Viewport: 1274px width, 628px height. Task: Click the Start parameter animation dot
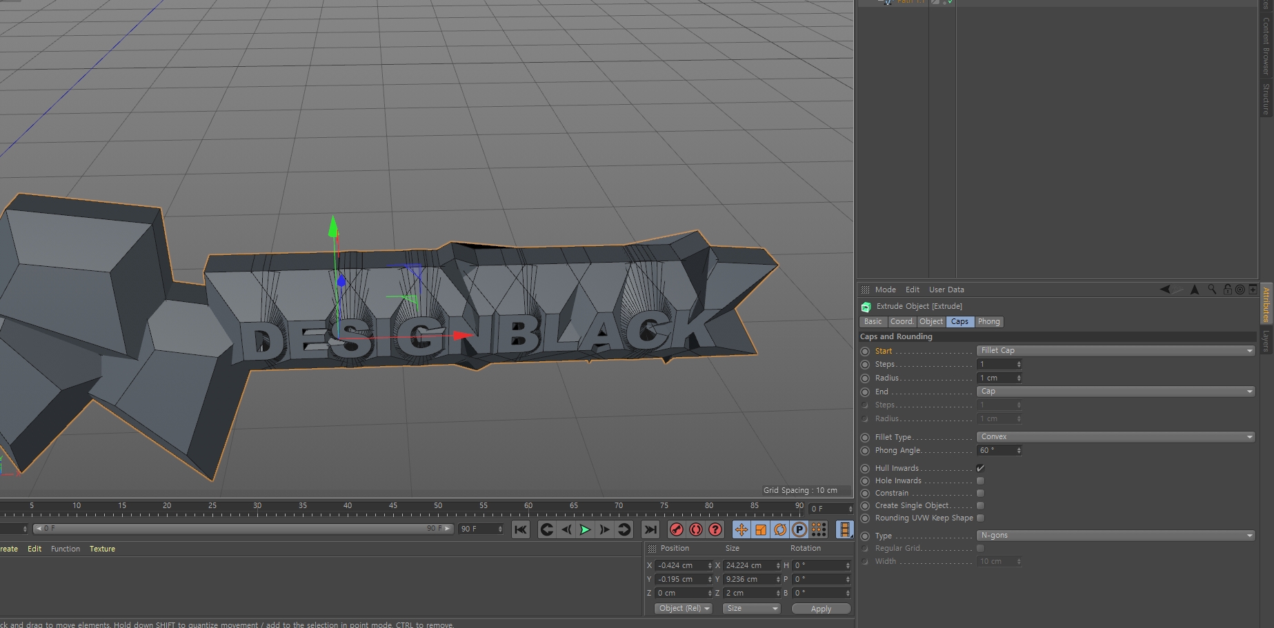click(x=865, y=352)
